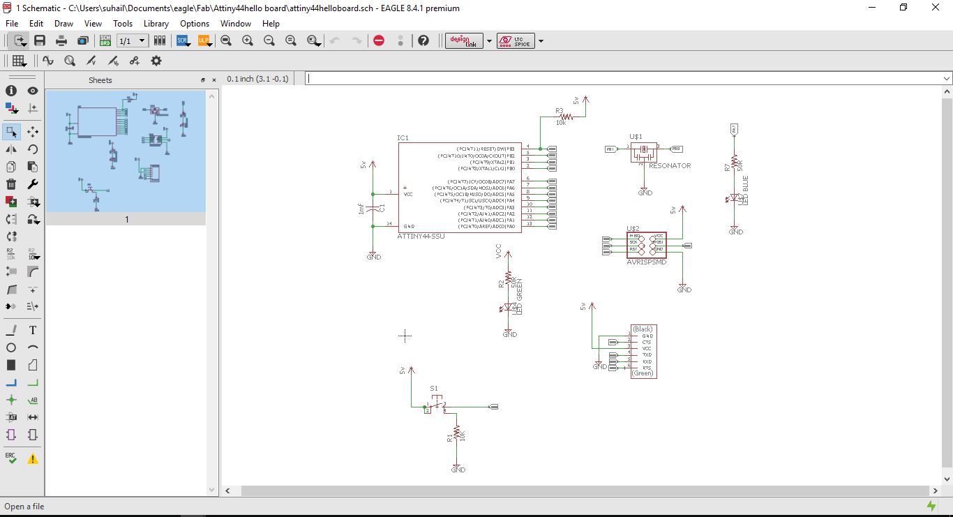Run the ERC check

pos(11,458)
